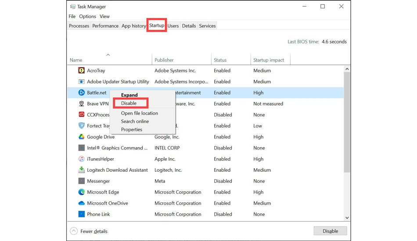Click the Disabled status of CCXProcess
Screen dimensions: 417x241
click(223, 115)
